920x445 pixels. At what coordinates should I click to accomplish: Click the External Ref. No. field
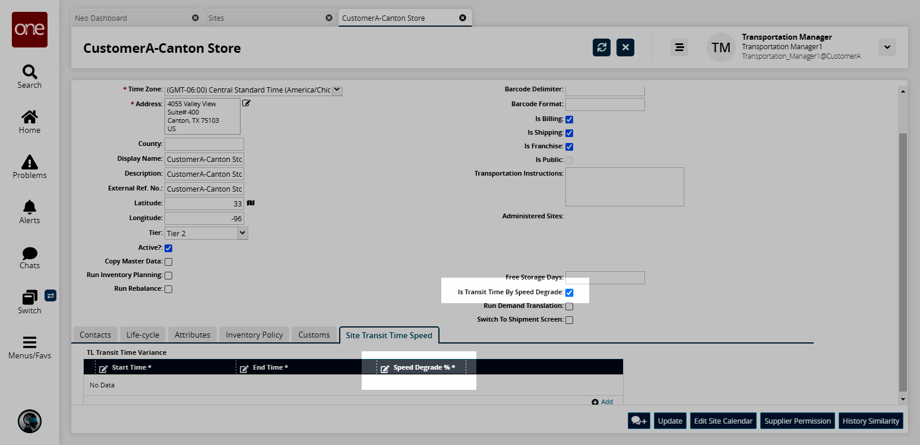204,189
